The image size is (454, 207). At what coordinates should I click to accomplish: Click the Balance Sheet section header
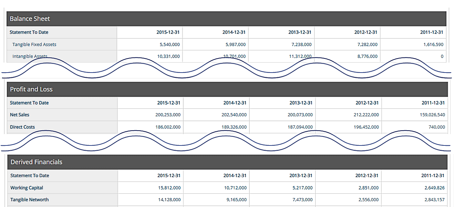point(226,19)
